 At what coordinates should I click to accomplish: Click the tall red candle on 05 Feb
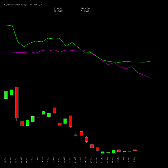[17, 102]
